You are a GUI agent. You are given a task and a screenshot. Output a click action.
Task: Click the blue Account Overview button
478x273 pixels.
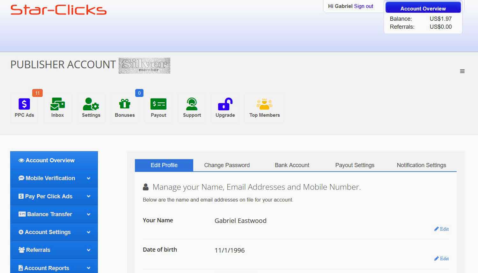click(423, 8)
